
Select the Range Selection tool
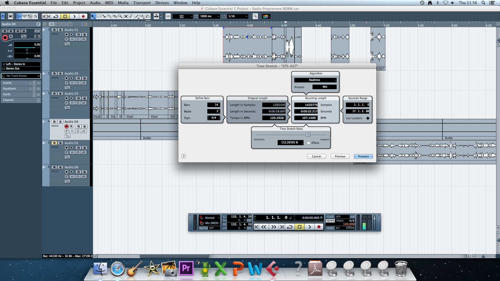click(99, 16)
